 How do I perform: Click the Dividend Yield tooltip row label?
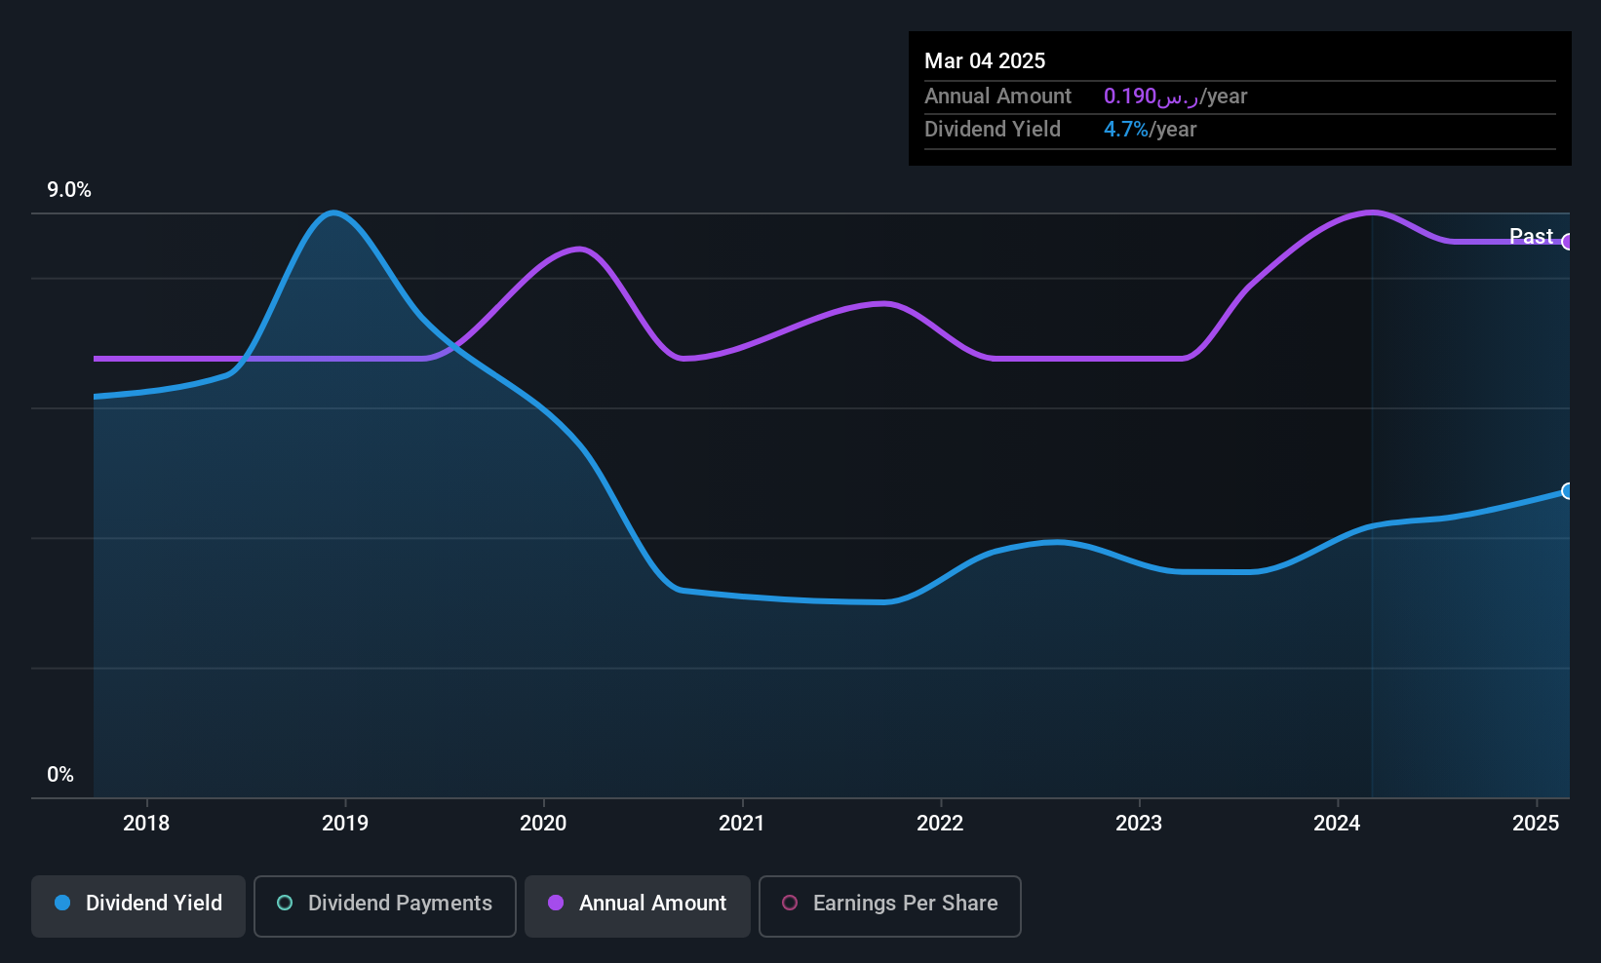point(993,130)
